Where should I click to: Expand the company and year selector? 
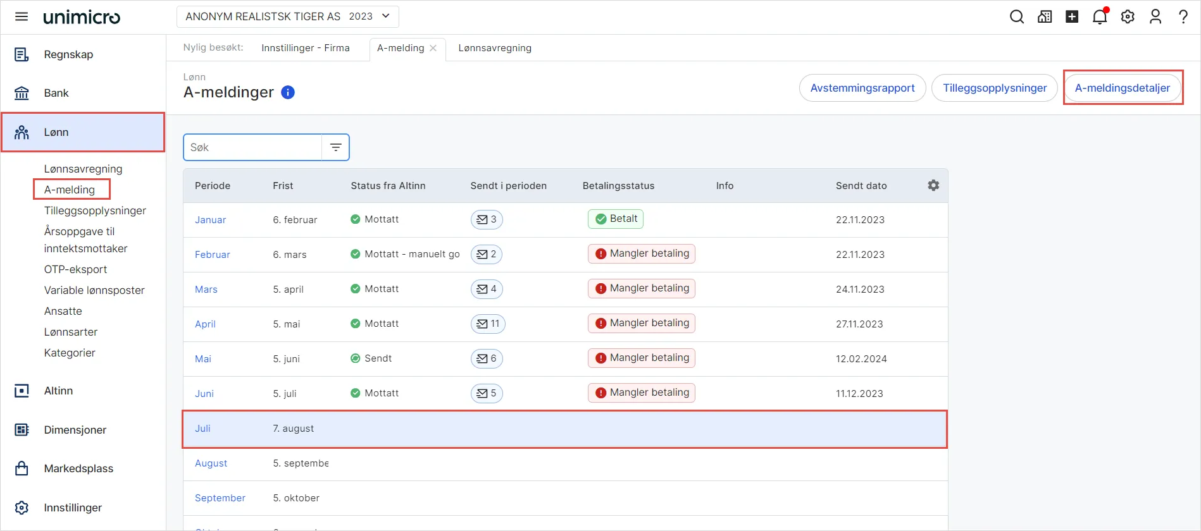coord(288,16)
